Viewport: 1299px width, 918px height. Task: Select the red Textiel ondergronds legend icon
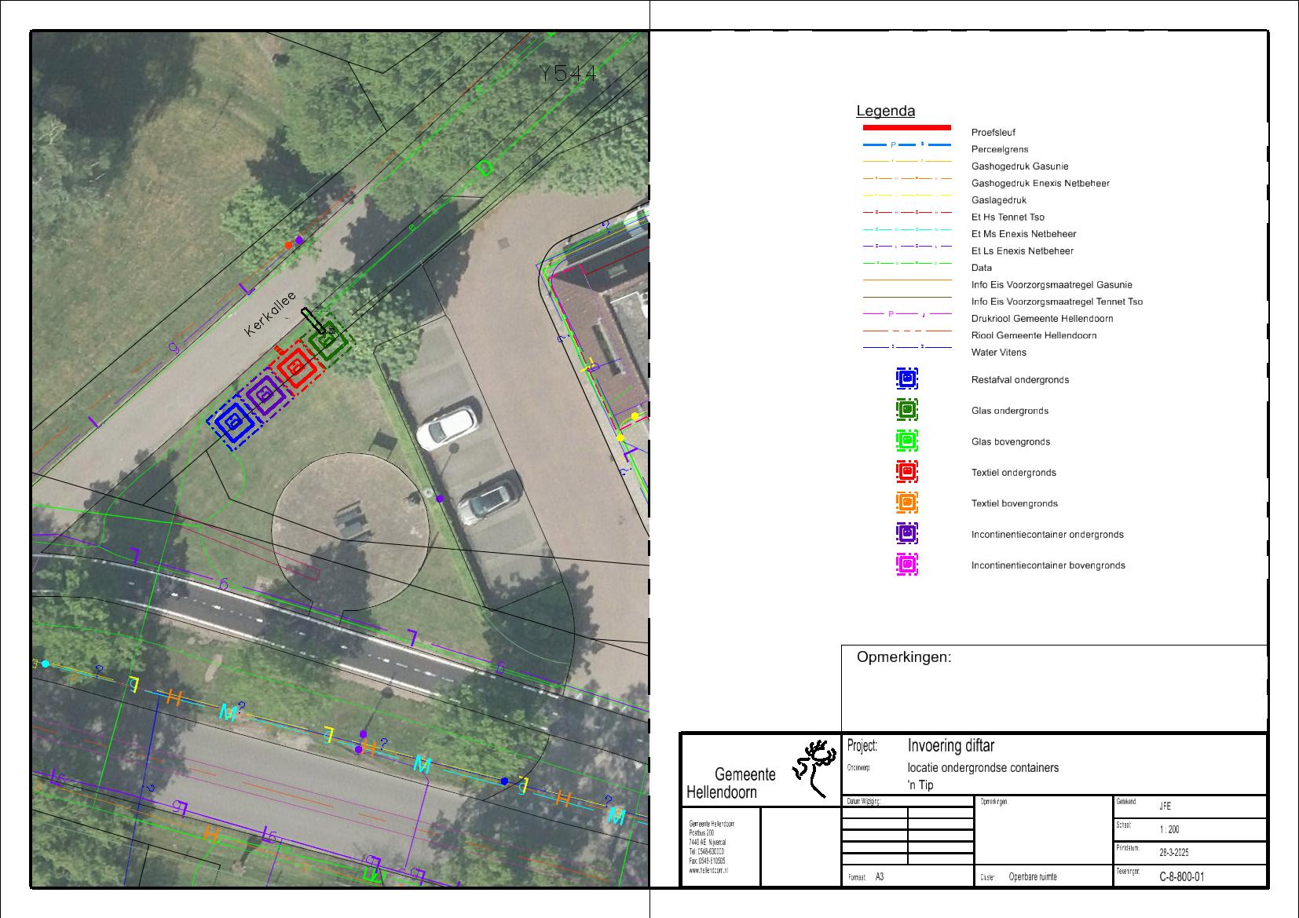click(x=906, y=472)
